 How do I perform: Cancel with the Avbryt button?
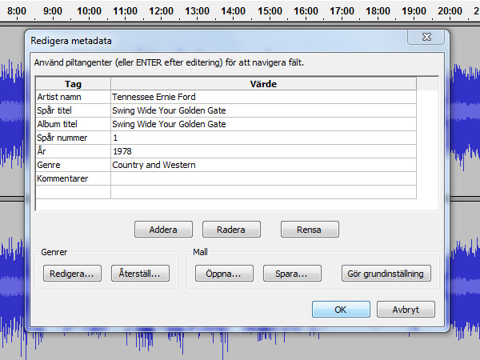point(406,309)
